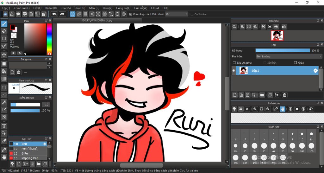Toggle visibility of layer Lớp1
This screenshot has height=173, width=324.
click(x=234, y=71)
